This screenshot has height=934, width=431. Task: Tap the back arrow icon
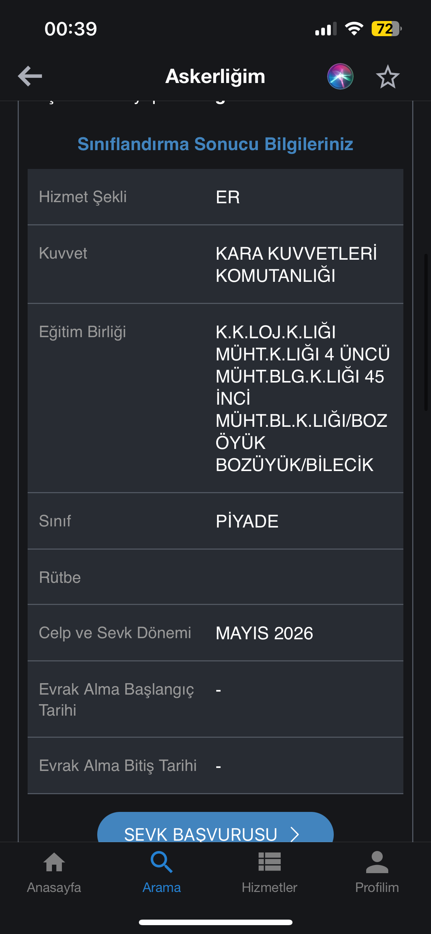coord(30,76)
